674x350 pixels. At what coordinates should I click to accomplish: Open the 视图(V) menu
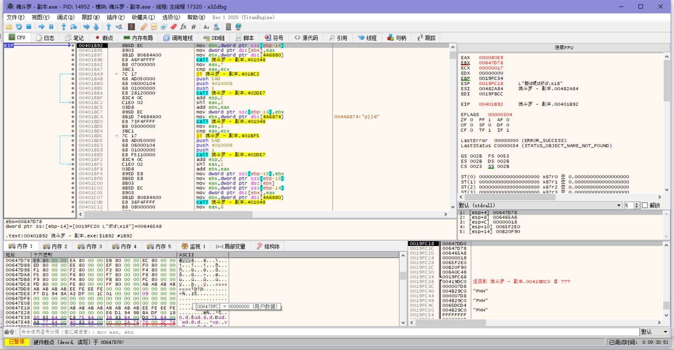point(41,17)
